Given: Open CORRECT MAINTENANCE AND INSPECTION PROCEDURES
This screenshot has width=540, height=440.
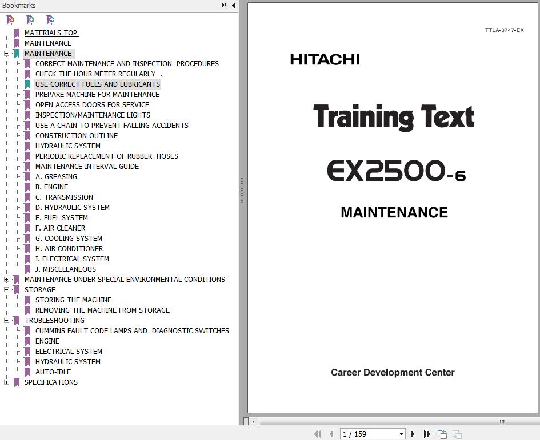Looking at the screenshot, I should click(127, 64).
